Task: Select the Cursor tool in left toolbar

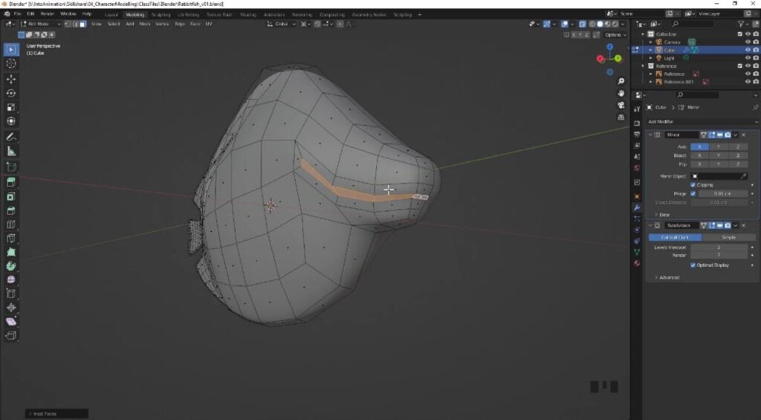Action: 11,63
